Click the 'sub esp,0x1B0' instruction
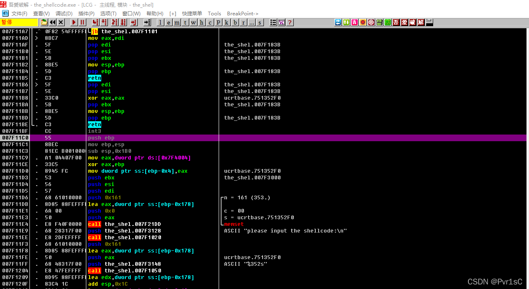The height and width of the screenshot is (289, 529). tap(110, 151)
